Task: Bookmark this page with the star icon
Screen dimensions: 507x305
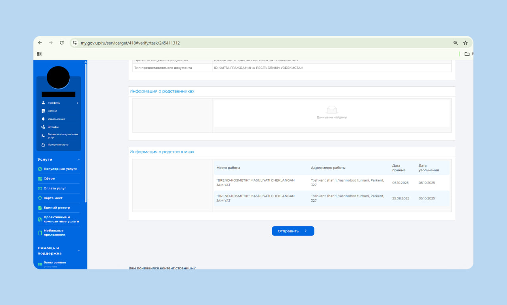Action: pyautogui.click(x=465, y=43)
